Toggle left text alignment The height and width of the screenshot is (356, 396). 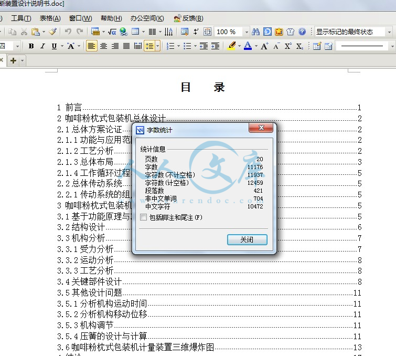(91, 46)
